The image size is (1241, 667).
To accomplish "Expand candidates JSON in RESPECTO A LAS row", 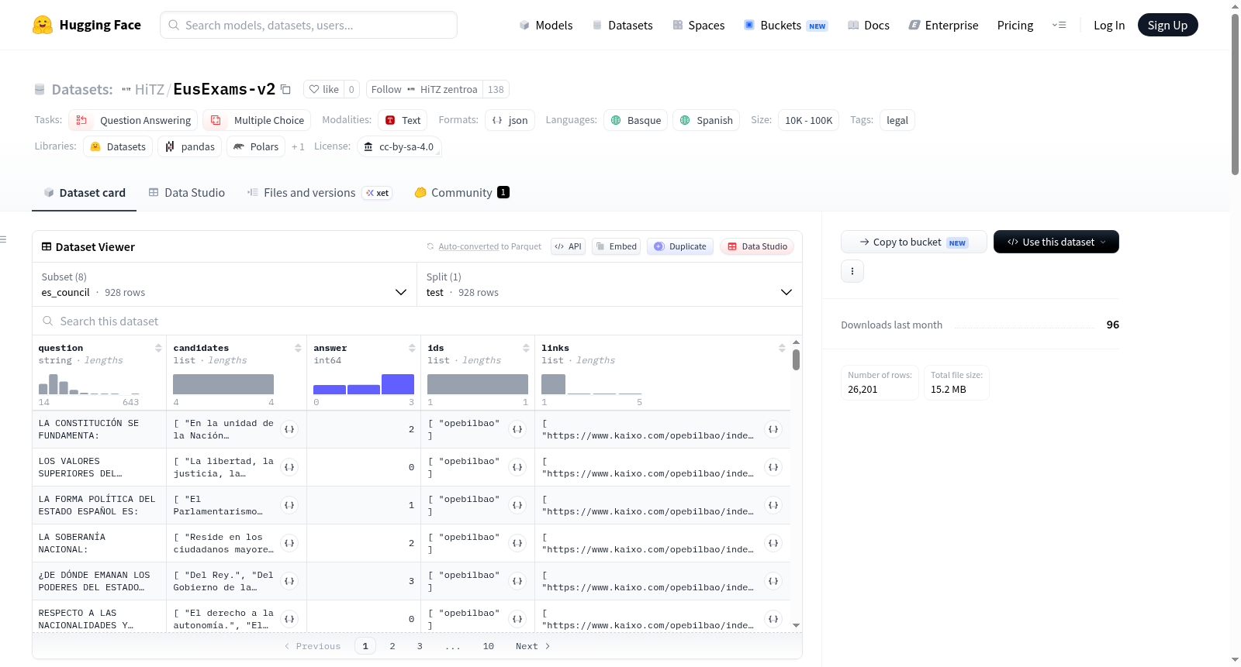I will [x=289, y=619].
